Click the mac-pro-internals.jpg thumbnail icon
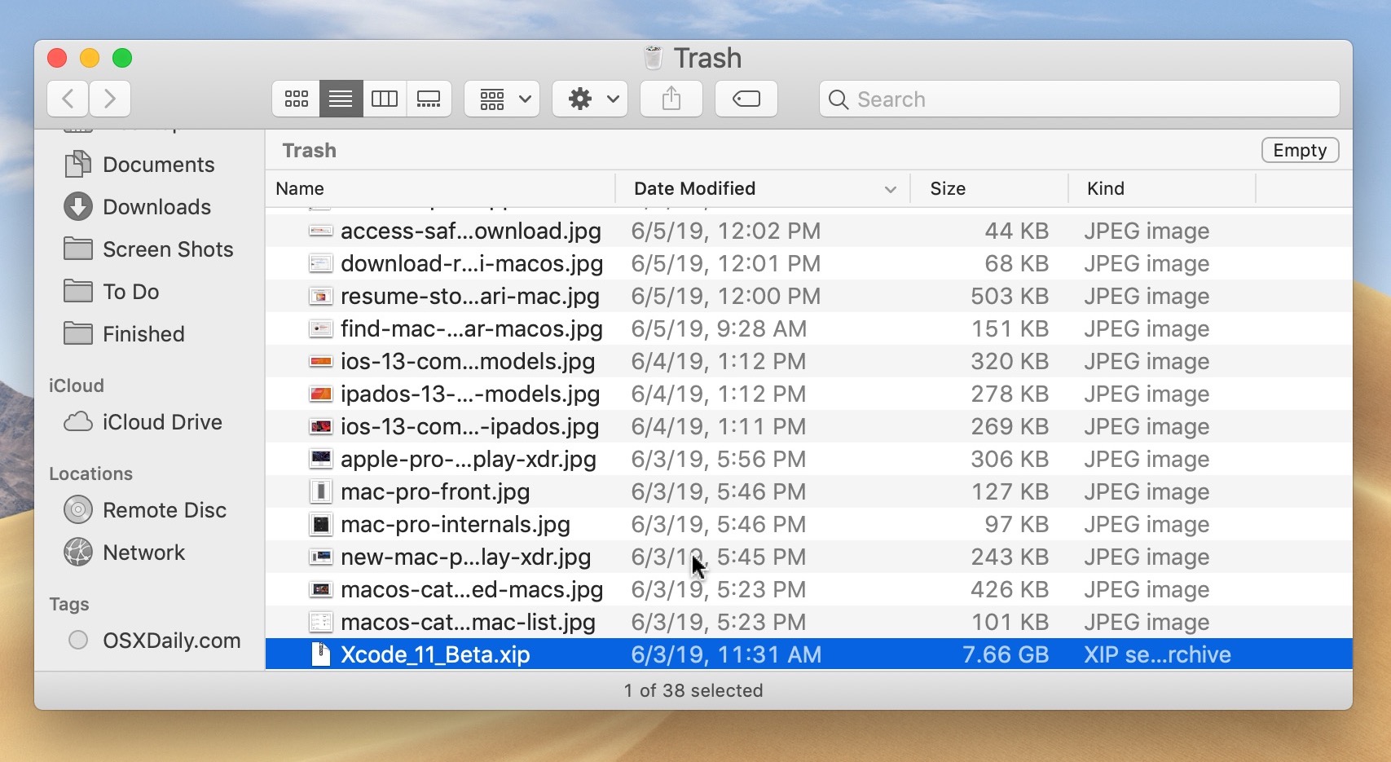 (321, 524)
